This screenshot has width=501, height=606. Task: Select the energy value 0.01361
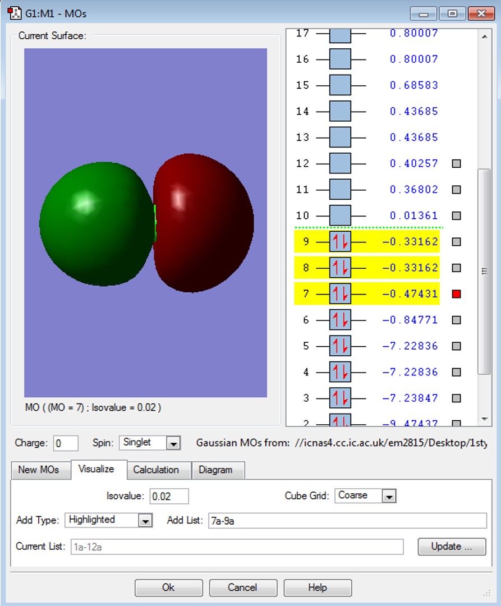click(413, 215)
